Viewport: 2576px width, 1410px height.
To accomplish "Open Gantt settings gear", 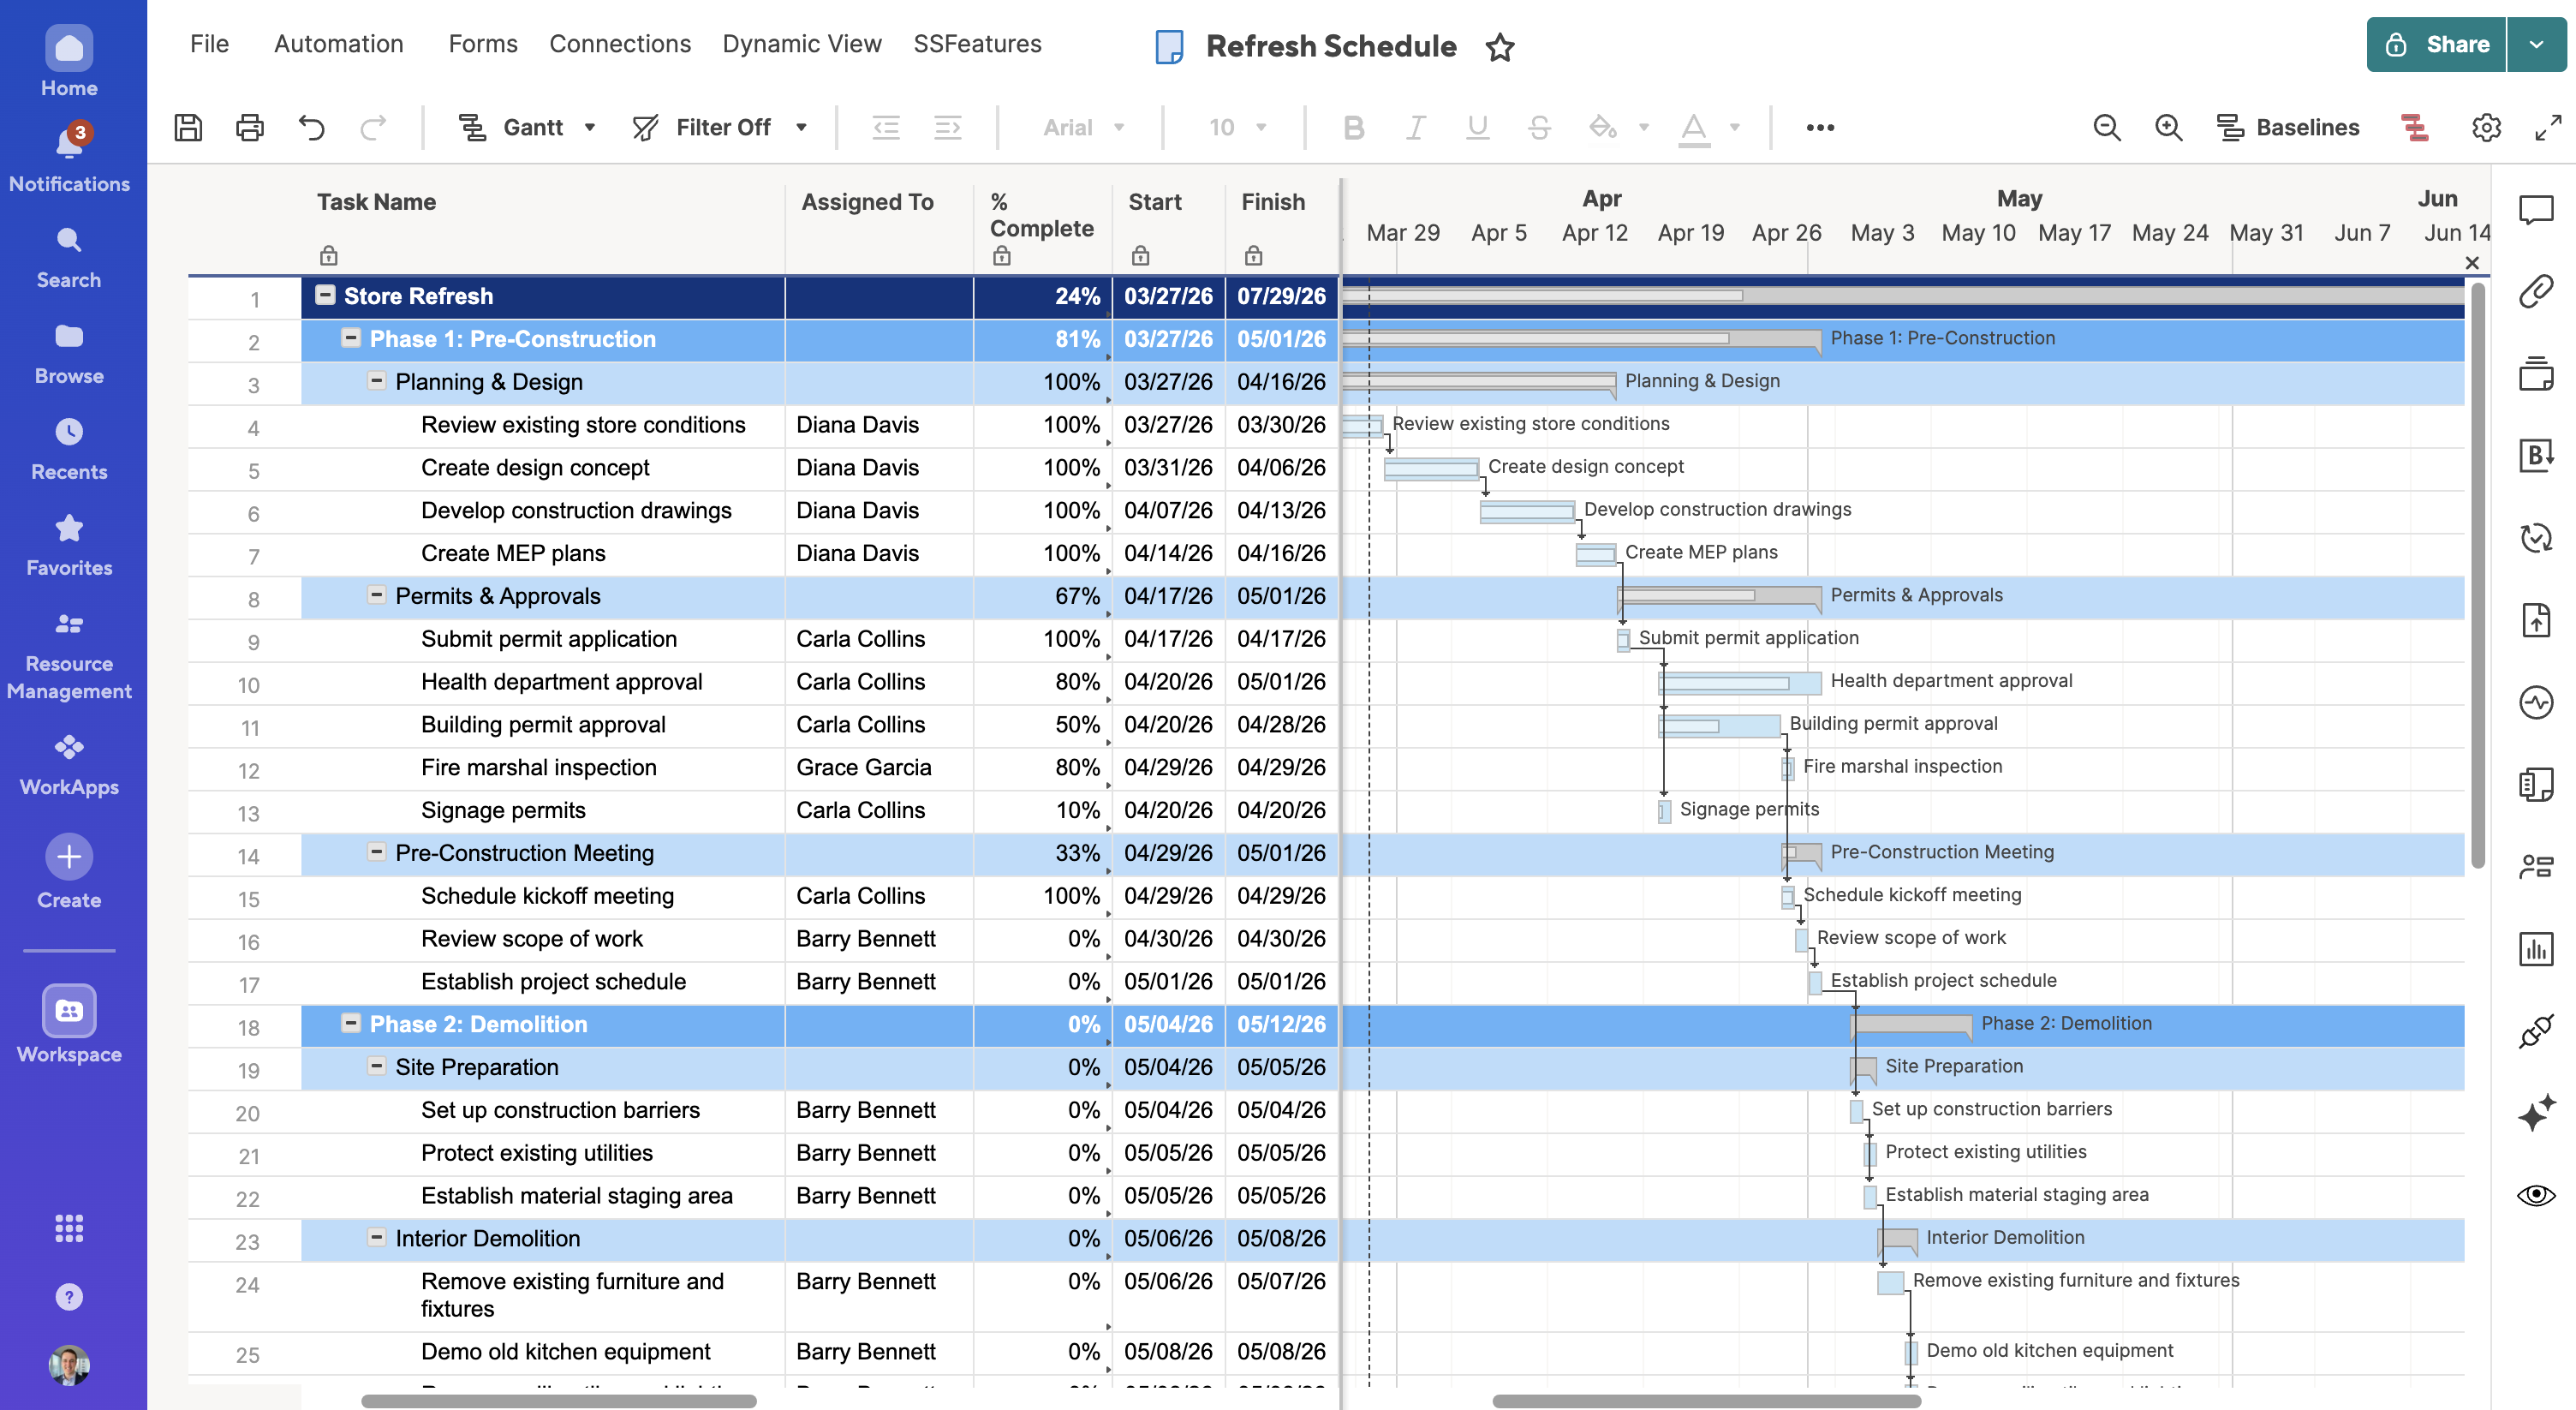I will coord(2486,127).
